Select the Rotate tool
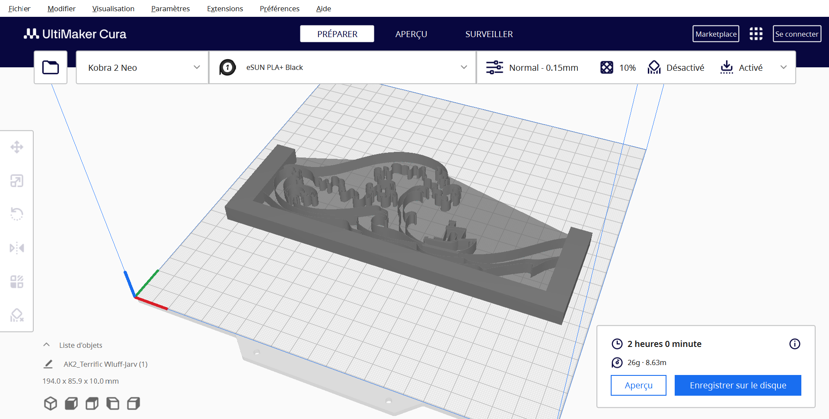This screenshot has height=419, width=829. pos(17,214)
